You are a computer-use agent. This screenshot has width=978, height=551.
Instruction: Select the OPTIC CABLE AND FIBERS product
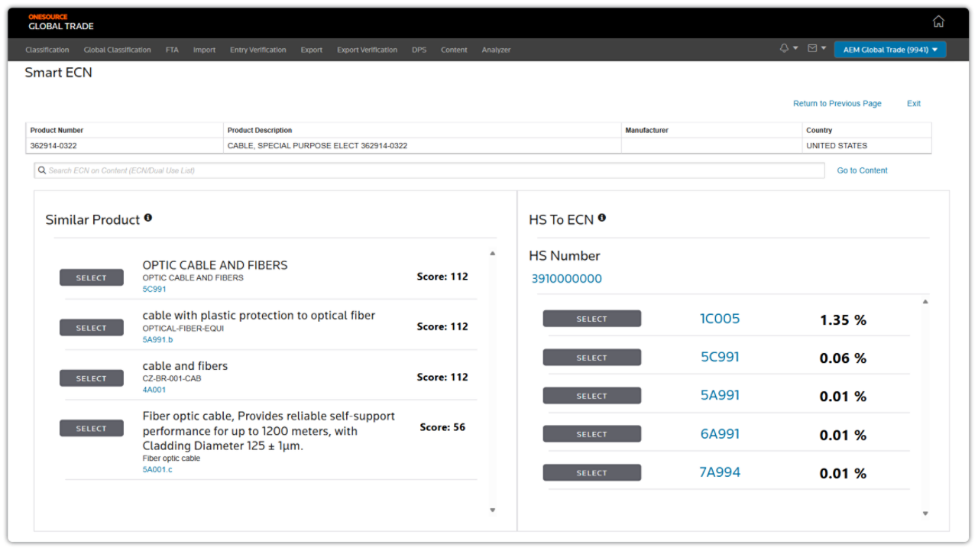91,278
